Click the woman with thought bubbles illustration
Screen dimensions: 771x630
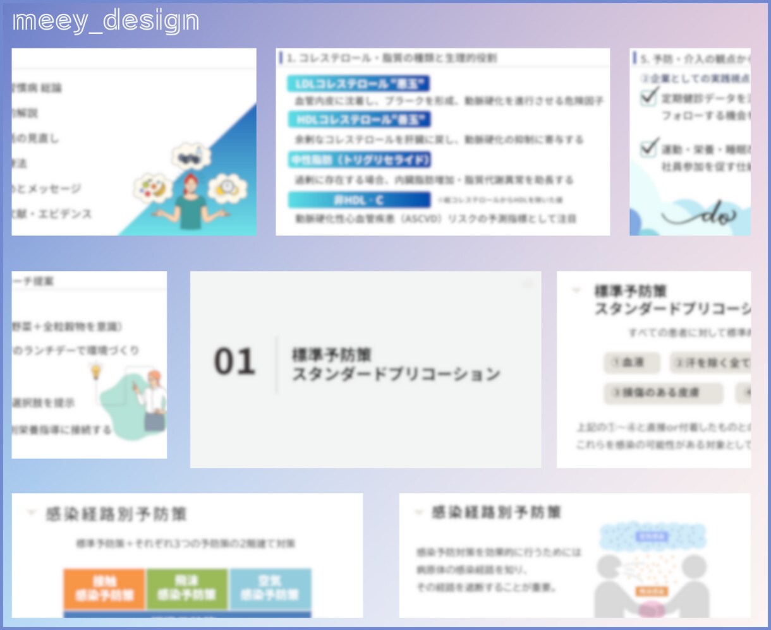(x=190, y=186)
